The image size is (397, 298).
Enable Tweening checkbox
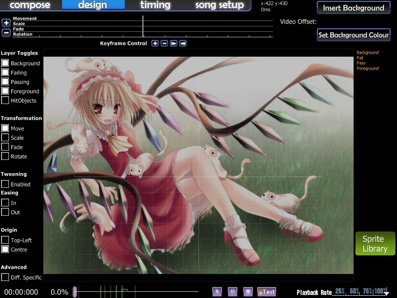(x=5, y=184)
